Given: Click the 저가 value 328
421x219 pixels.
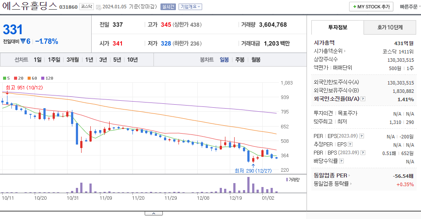Looking at the screenshot, I should 166,43.
